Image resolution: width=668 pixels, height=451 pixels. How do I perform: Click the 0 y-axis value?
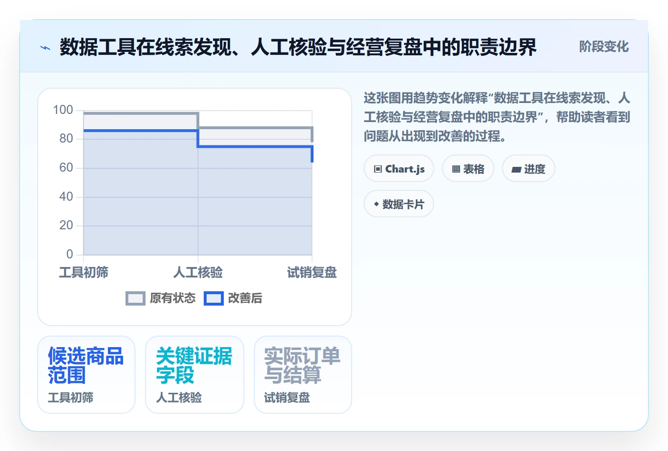[70, 255]
